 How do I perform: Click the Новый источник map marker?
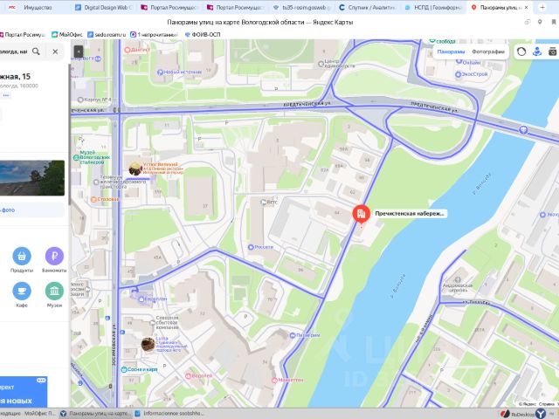(x=161, y=72)
